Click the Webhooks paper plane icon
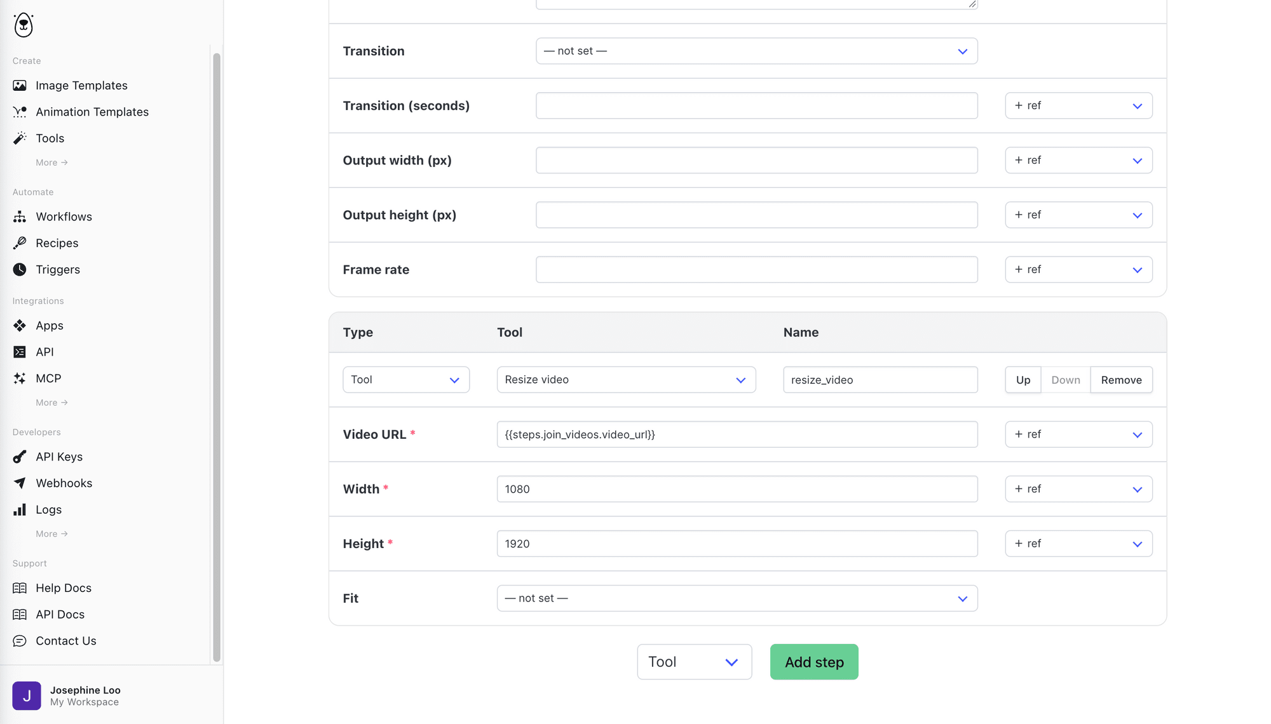 [20, 483]
